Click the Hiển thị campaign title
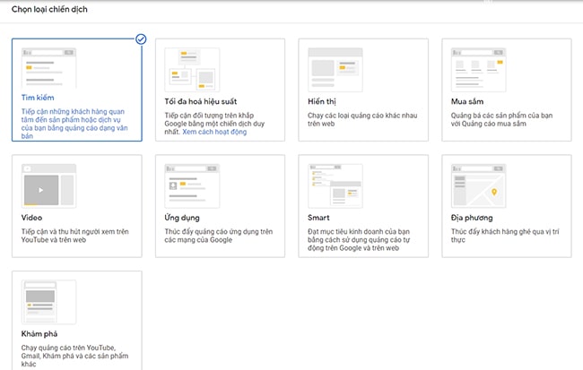Viewport: 583px width, 370px height. tap(325, 102)
